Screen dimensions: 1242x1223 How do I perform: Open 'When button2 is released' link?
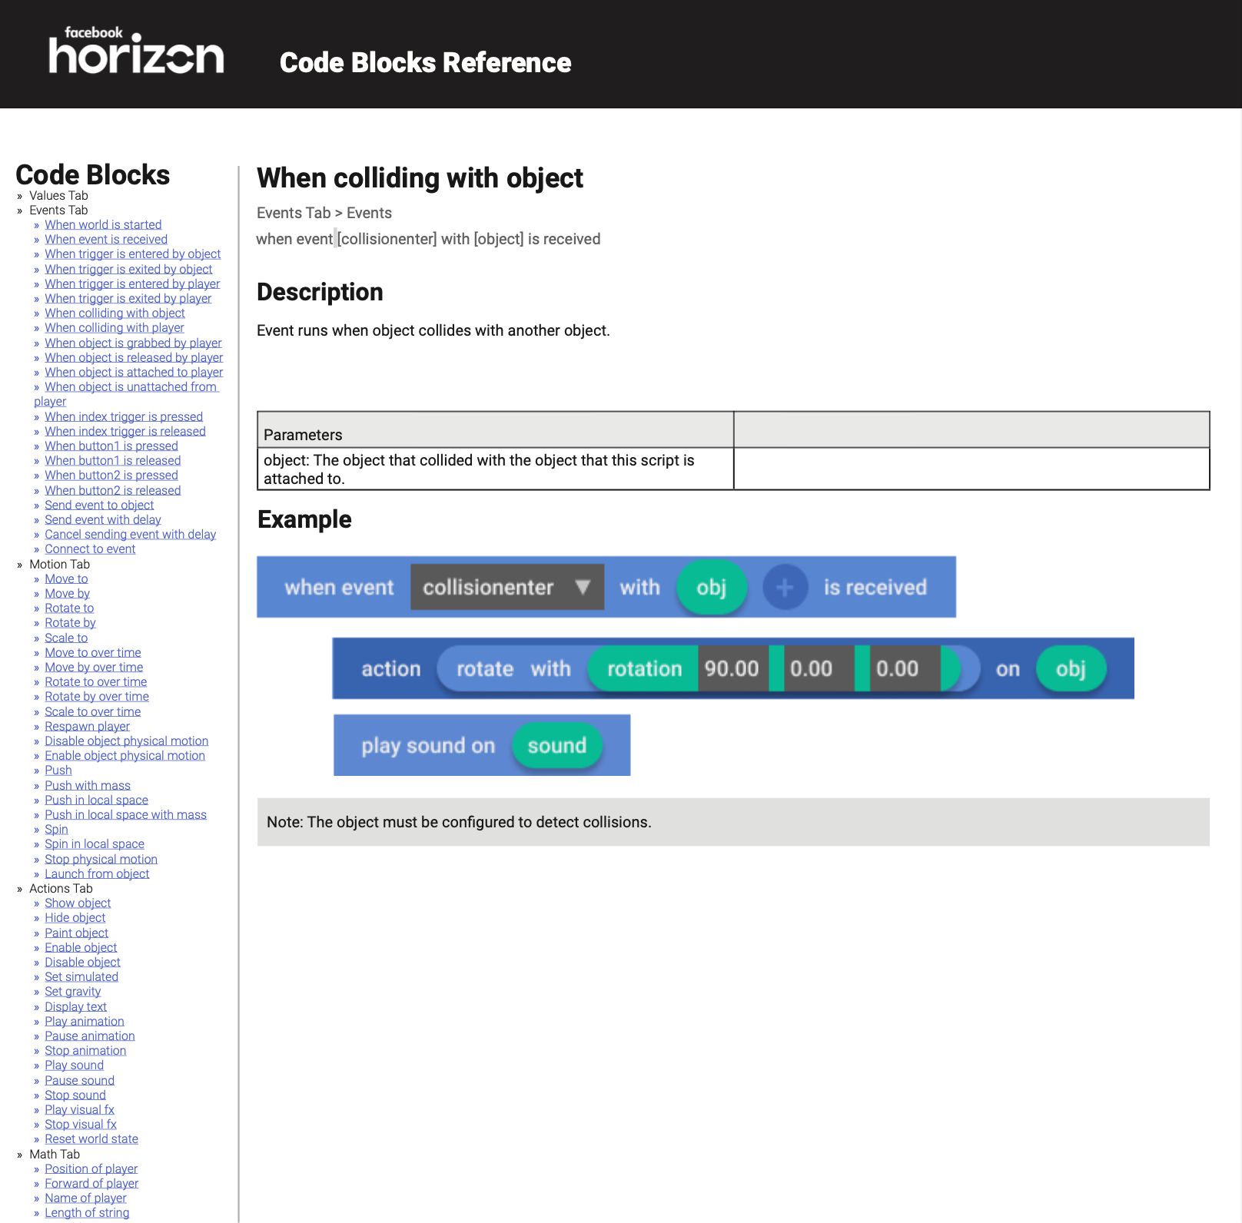113,490
